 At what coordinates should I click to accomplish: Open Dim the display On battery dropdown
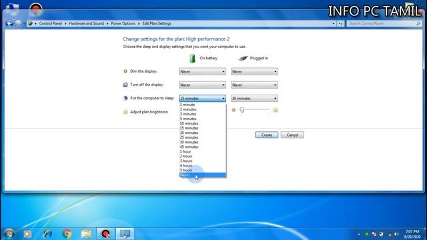[202, 71]
